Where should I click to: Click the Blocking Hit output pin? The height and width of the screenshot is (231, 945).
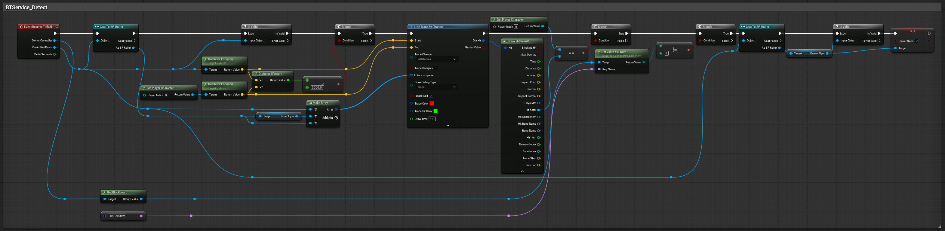click(539, 48)
